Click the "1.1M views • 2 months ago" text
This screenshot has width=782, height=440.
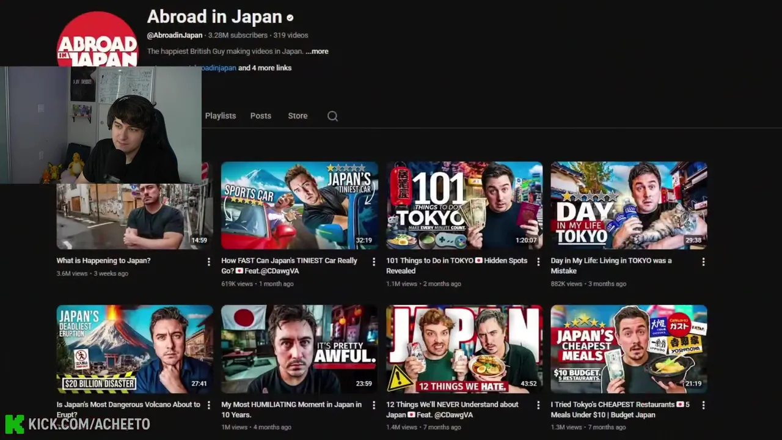pyautogui.click(x=423, y=284)
